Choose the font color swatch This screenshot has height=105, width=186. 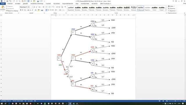point(42,10)
